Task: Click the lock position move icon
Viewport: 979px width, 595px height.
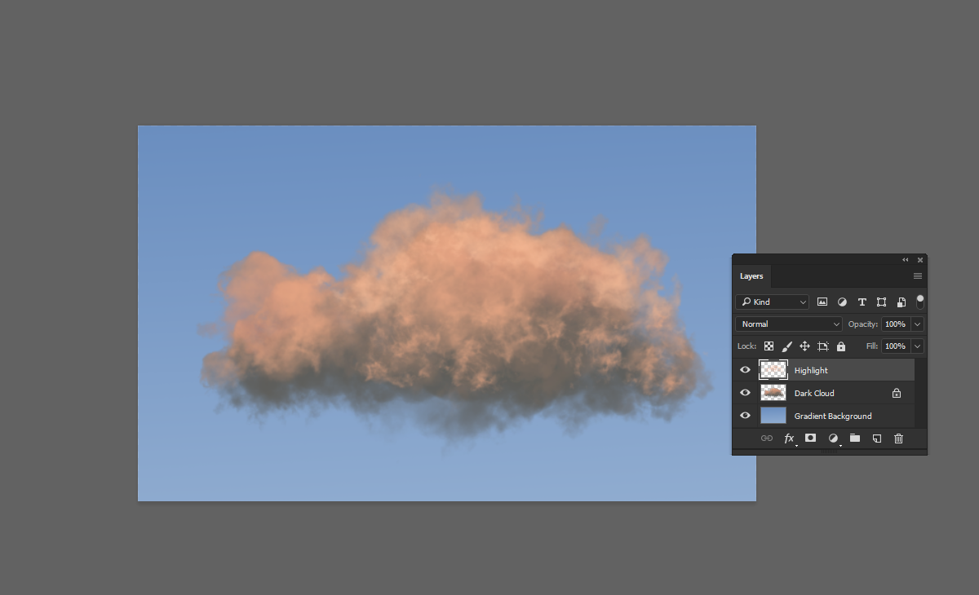Action: (x=804, y=346)
